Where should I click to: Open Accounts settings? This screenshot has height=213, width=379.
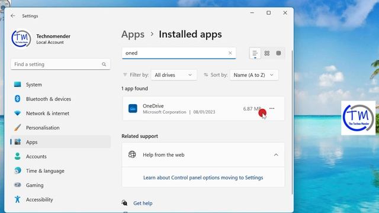(x=60, y=156)
